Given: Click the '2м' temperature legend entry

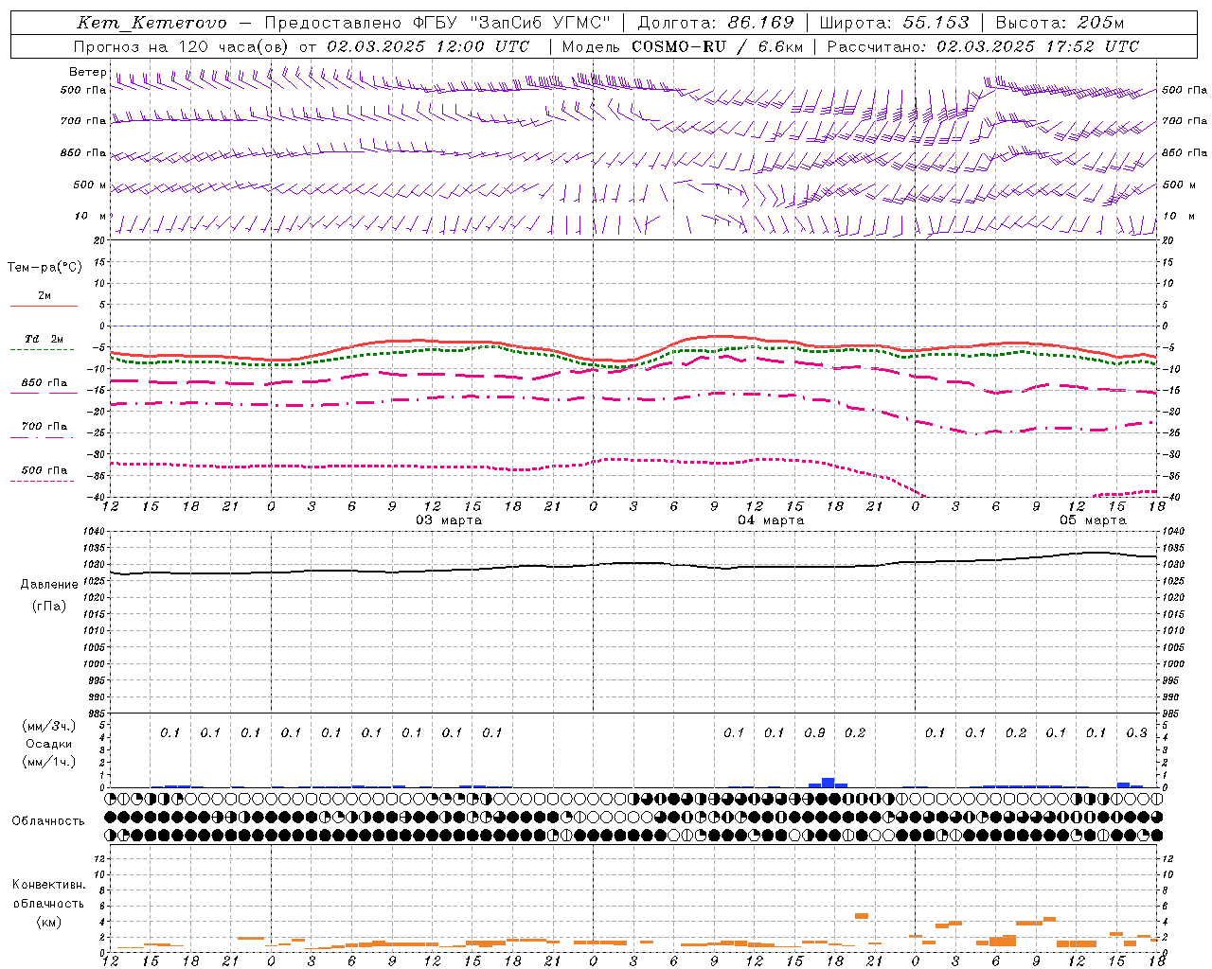Looking at the screenshot, I should [45, 295].
